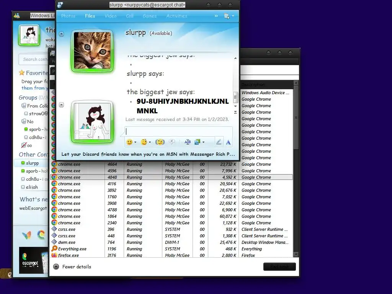392x294 pixels.
Task: Open the Photos tab in chat
Action: point(68,16)
